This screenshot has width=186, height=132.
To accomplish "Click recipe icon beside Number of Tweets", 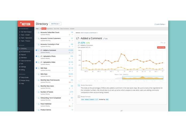I will point(39,92).
